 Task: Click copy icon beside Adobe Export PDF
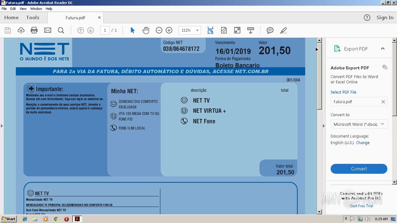385,67
